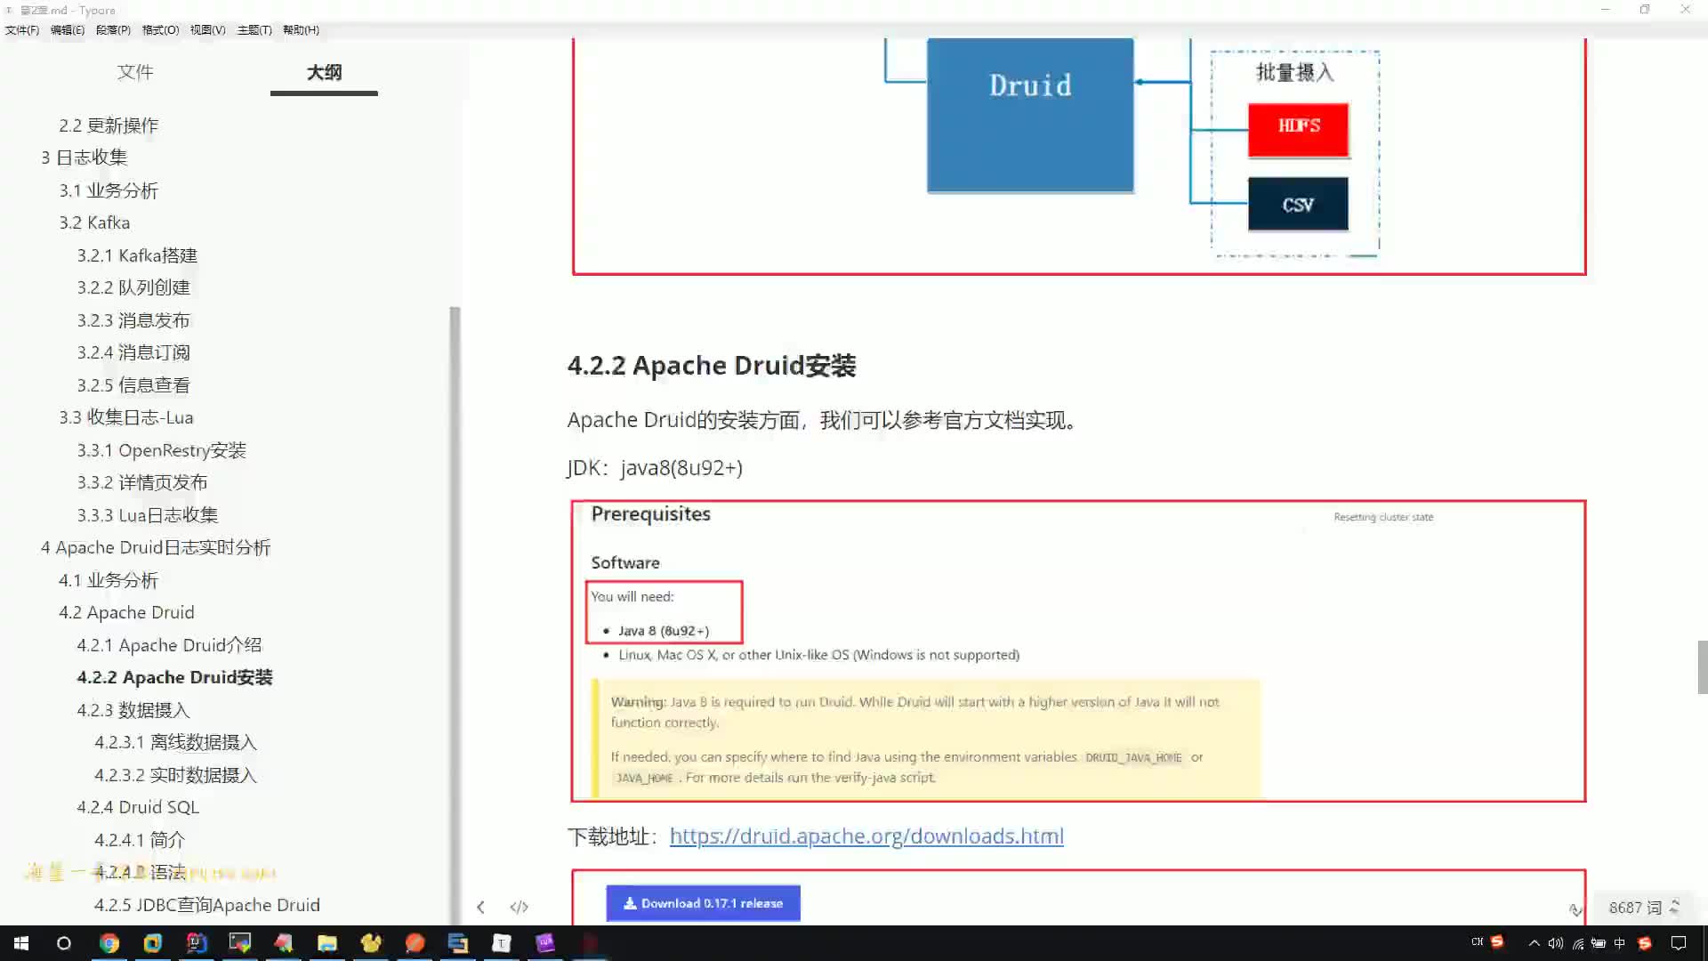
Task: Open the Sogou tray icon near notifications
Action: point(1645,943)
